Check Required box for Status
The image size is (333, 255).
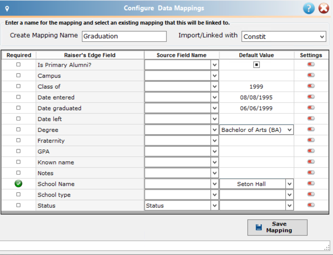pos(18,205)
